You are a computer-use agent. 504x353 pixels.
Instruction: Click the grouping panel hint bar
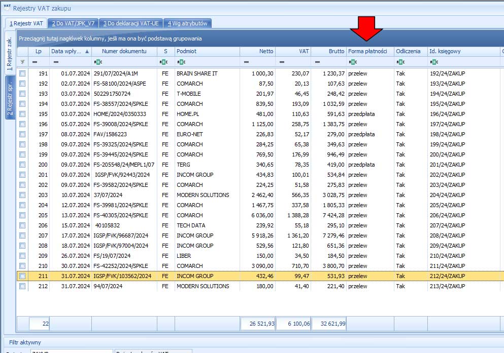[260, 38]
